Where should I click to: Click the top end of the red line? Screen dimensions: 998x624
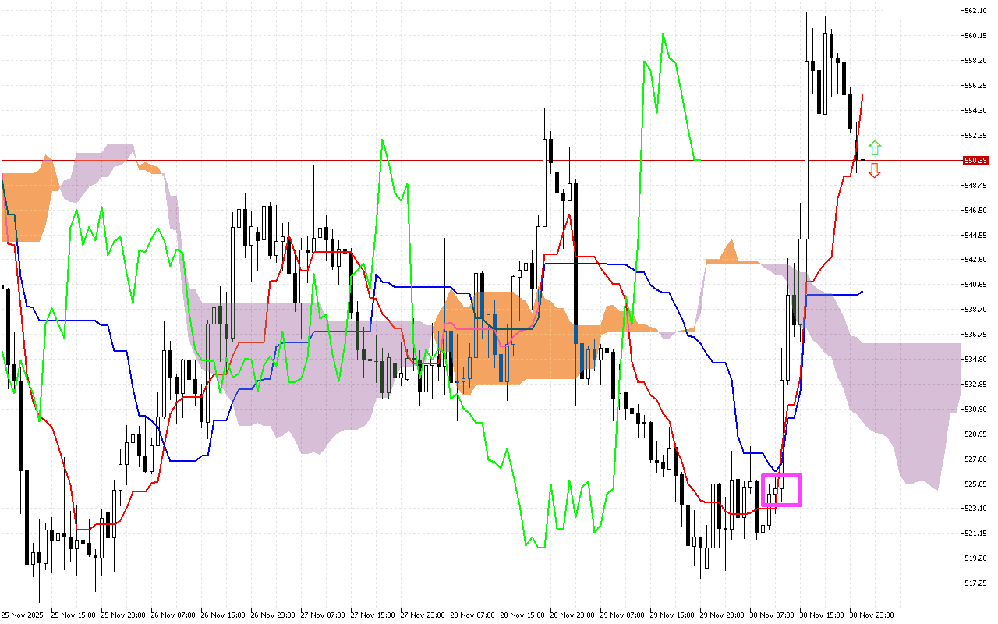tap(862, 94)
